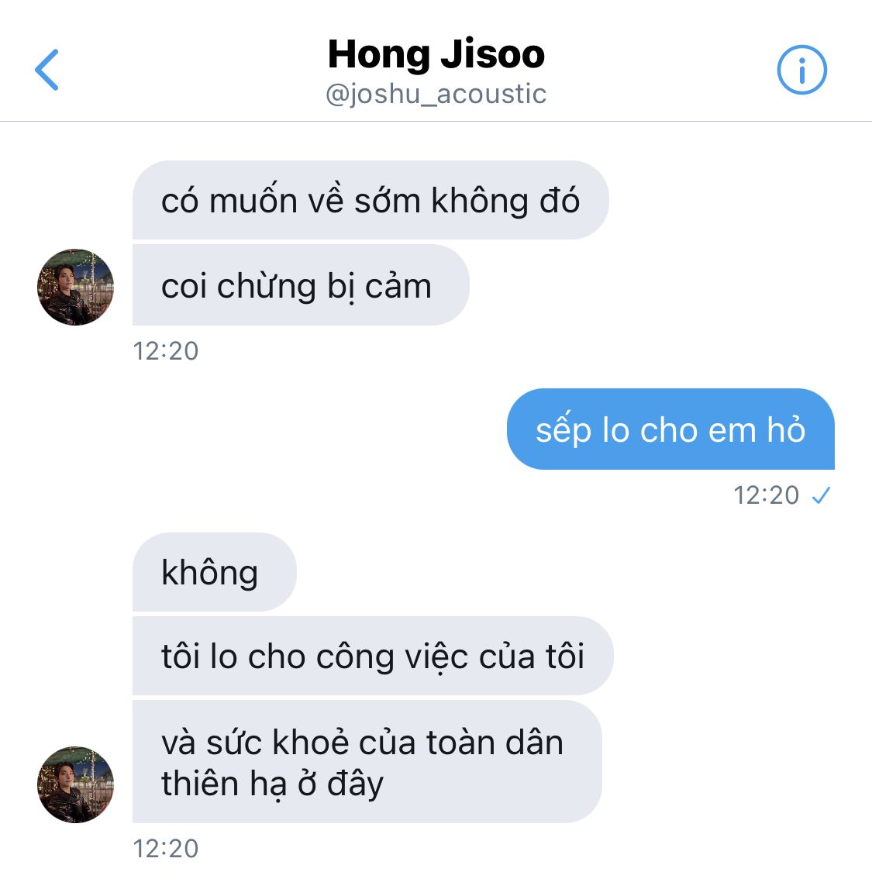Tap the bottom 12:20 timestamp
872x872 pixels.
point(166,849)
